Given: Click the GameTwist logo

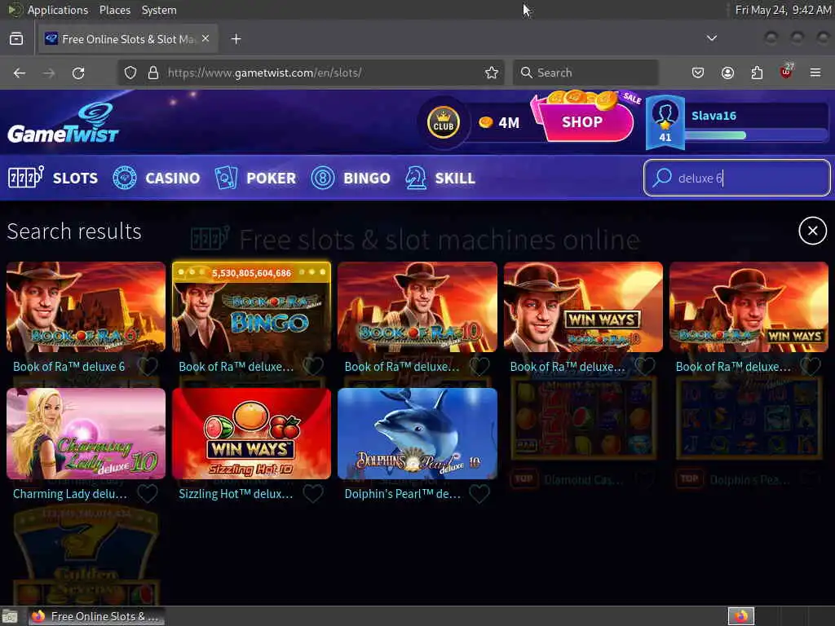Looking at the screenshot, I should 63,124.
